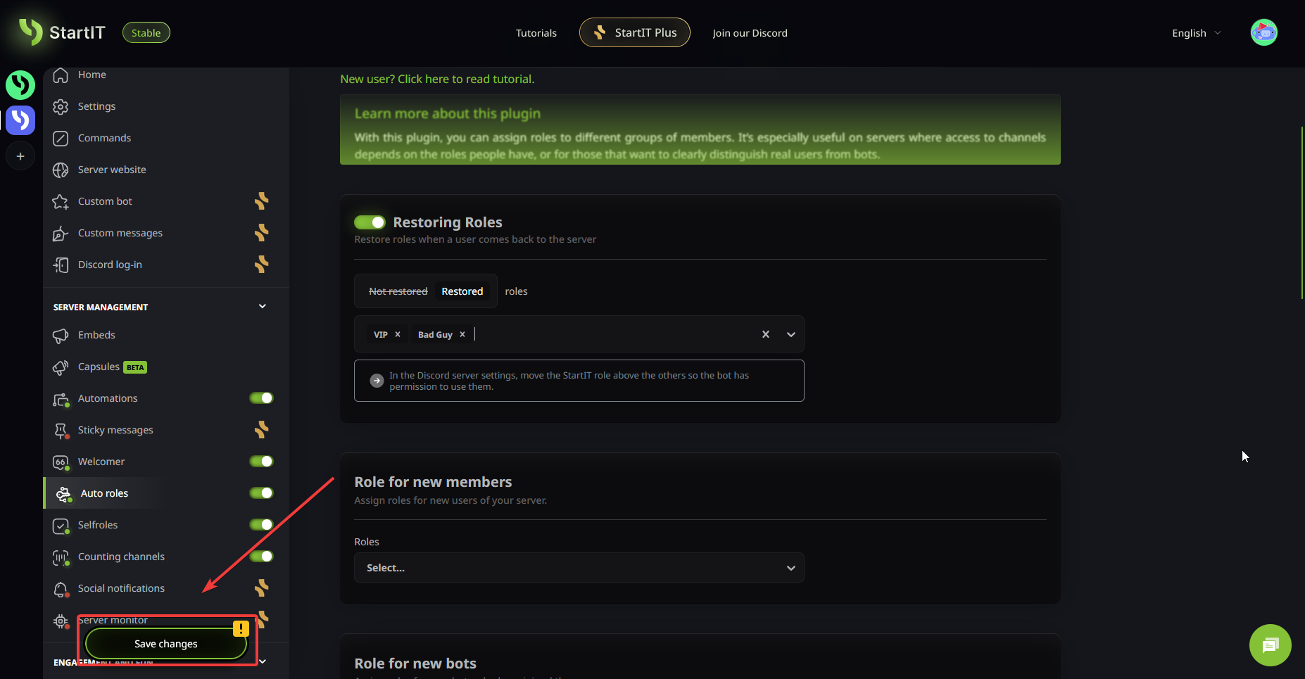Remove the Bad Guy role tag
This screenshot has width=1305, height=679.
click(x=462, y=334)
